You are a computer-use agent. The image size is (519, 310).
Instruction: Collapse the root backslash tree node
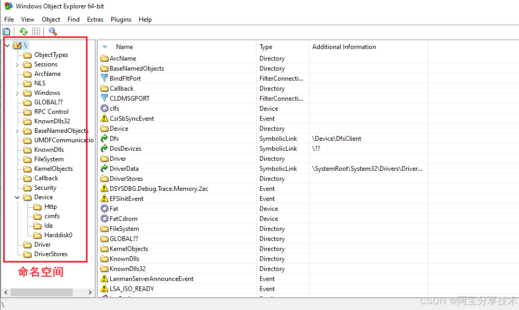coord(7,46)
